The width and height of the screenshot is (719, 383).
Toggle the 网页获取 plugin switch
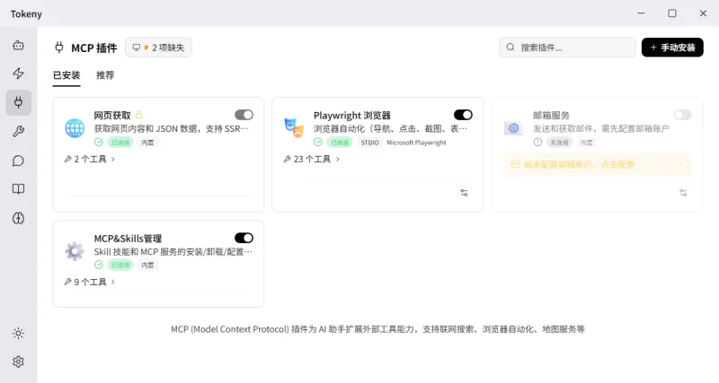(x=244, y=115)
